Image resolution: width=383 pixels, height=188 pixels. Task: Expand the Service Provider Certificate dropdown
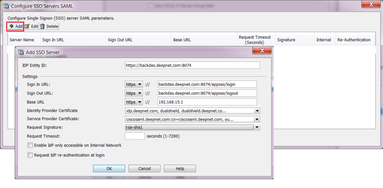(x=257, y=119)
